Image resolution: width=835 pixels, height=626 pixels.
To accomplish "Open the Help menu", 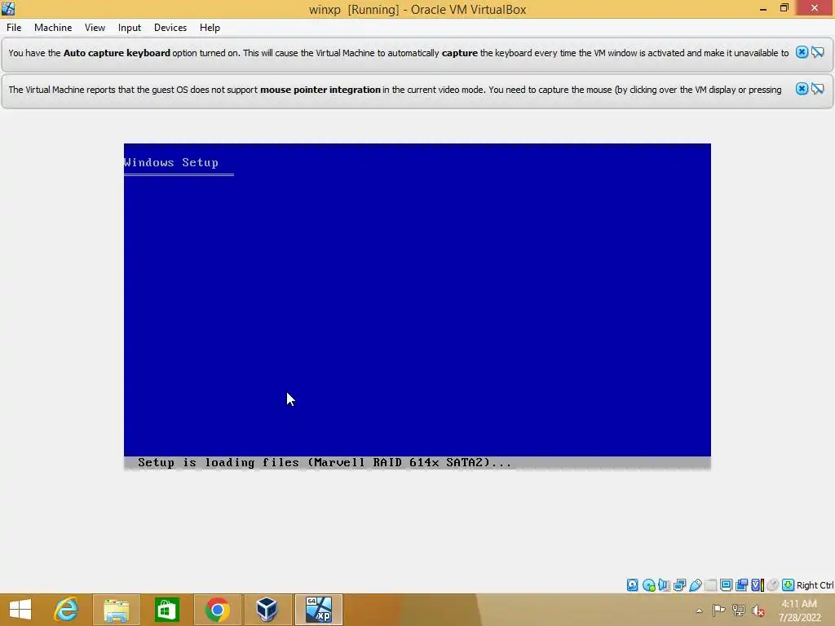I will [x=210, y=28].
